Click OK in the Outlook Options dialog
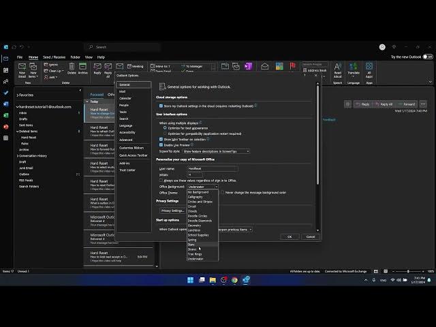This screenshot has width=436, height=327. click(x=290, y=236)
